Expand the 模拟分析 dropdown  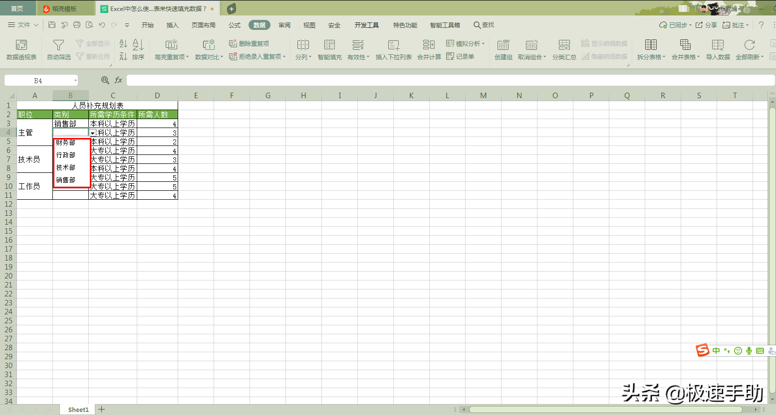click(483, 44)
